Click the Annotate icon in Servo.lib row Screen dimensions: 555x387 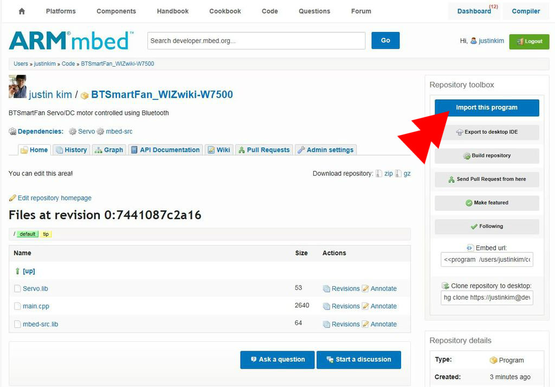(366, 288)
